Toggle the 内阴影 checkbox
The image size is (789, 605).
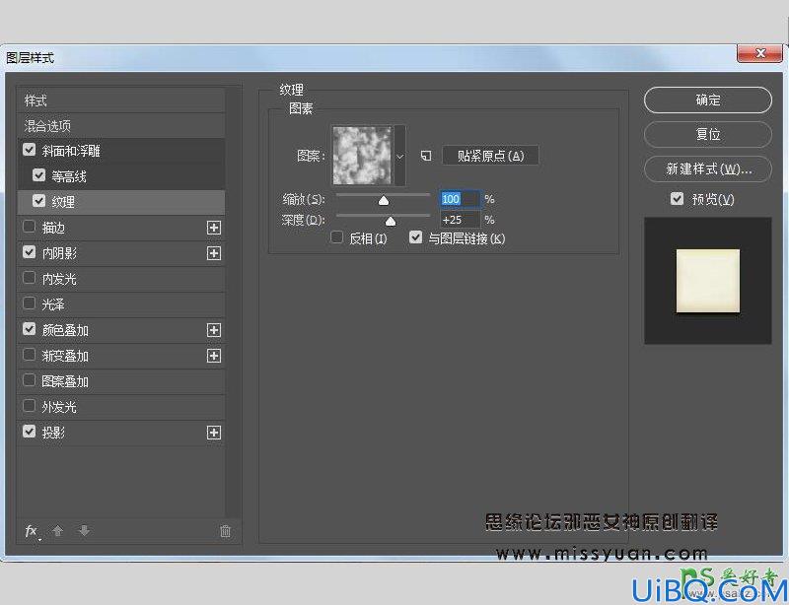tap(30, 252)
